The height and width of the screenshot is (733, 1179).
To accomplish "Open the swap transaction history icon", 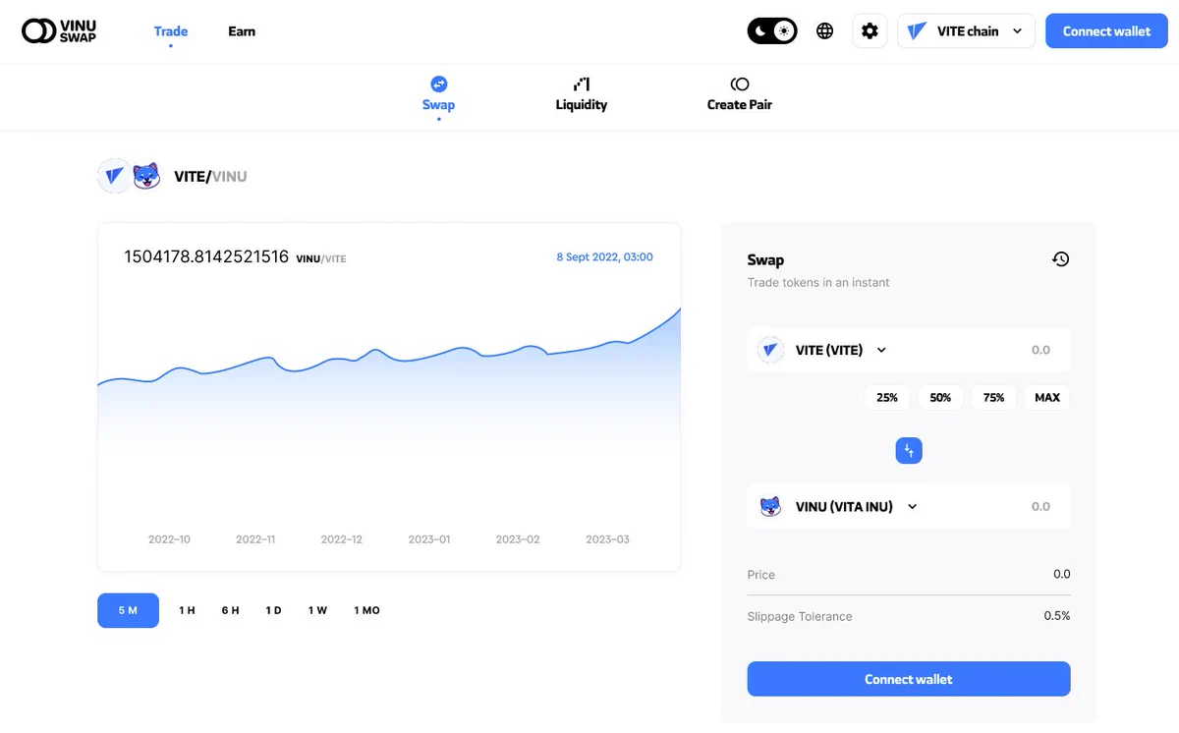I will [1060, 259].
